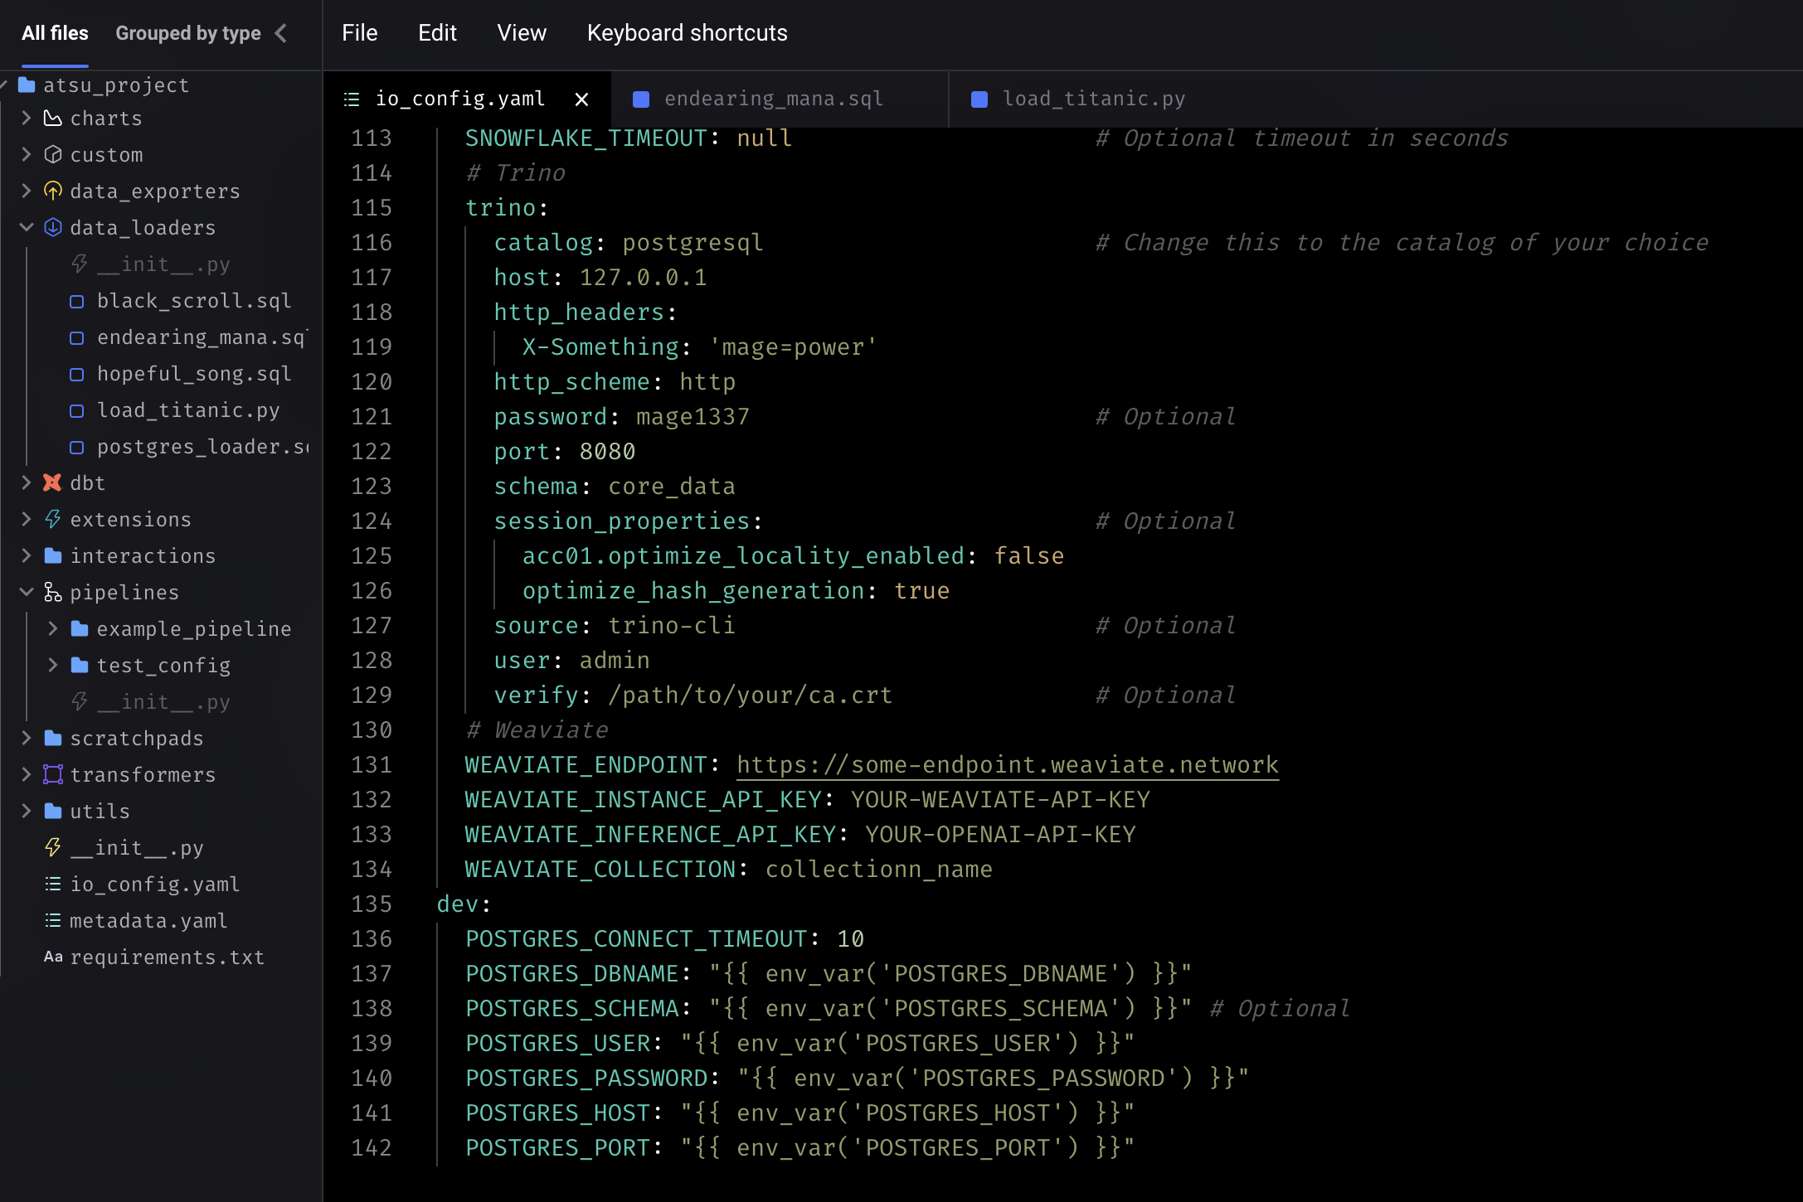Open load_titanic.py in file tree

(188, 411)
